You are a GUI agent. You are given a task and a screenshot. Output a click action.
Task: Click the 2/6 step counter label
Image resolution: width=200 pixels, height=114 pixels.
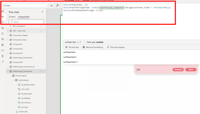138,70
